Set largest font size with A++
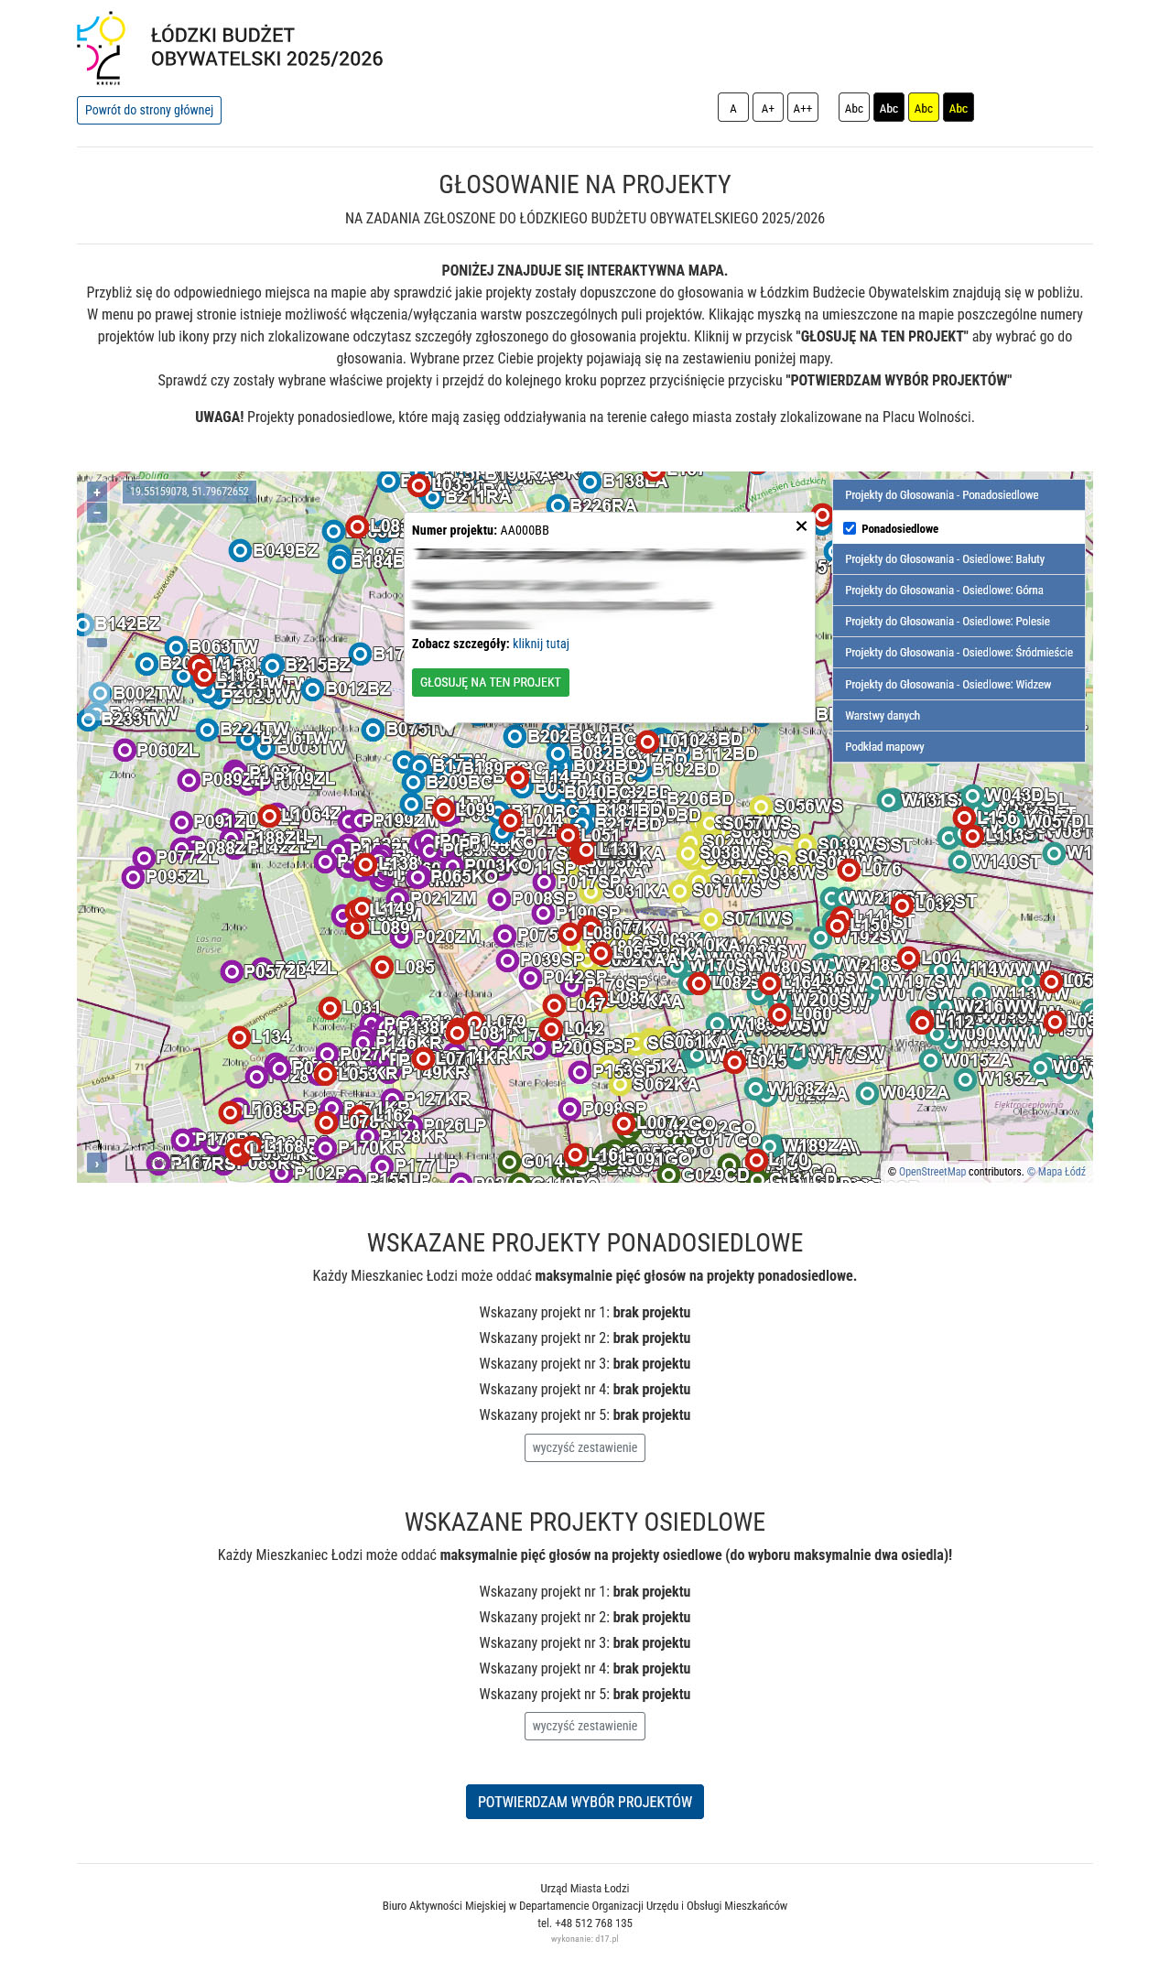Viewport: 1170px width, 1961px height. tap(802, 108)
